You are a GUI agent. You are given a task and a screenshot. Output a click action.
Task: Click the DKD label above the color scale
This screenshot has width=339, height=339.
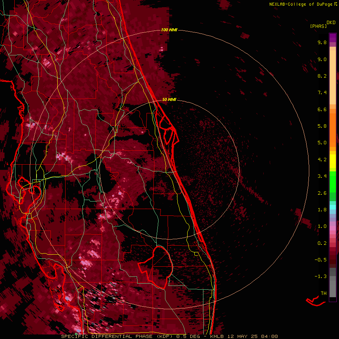click(x=331, y=23)
